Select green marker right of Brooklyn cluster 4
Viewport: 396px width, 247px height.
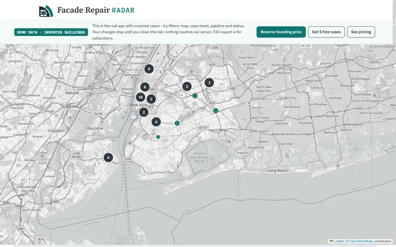click(177, 123)
